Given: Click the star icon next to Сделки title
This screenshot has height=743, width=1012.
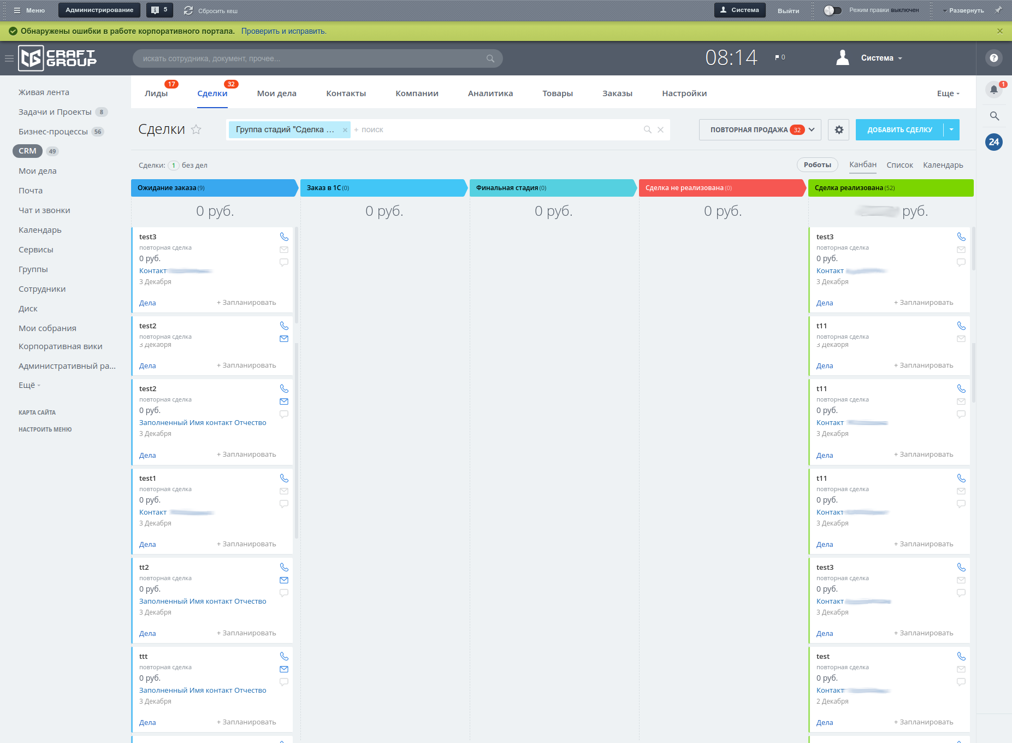Looking at the screenshot, I should (x=196, y=129).
